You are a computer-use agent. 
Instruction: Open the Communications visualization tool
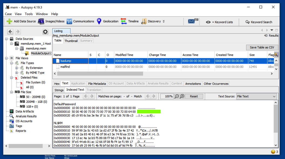click(x=80, y=21)
